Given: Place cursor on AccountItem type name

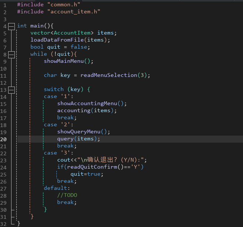Looking at the screenshot, I should tap(72, 33).
